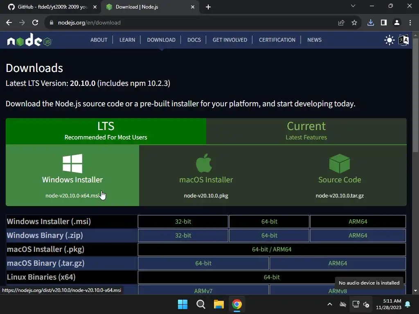
Task: Open the Windows Start menu
Action: [x=183, y=304]
